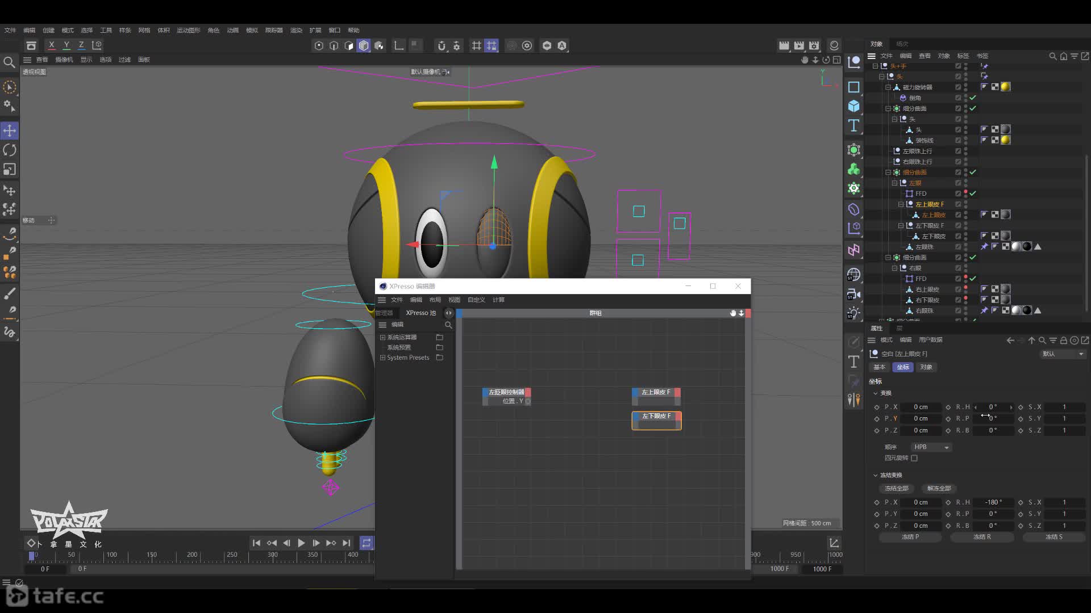Toggle green checkmark of right eye FFD
The image size is (1091, 613).
pos(973,279)
